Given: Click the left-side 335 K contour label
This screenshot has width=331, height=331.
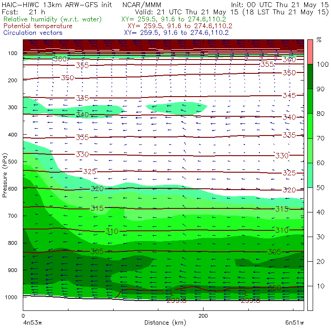Looking at the screenshot, I should click(x=82, y=137).
